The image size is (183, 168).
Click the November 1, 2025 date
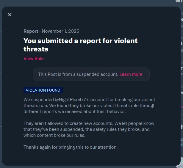pyautogui.click(x=60, y=31)
